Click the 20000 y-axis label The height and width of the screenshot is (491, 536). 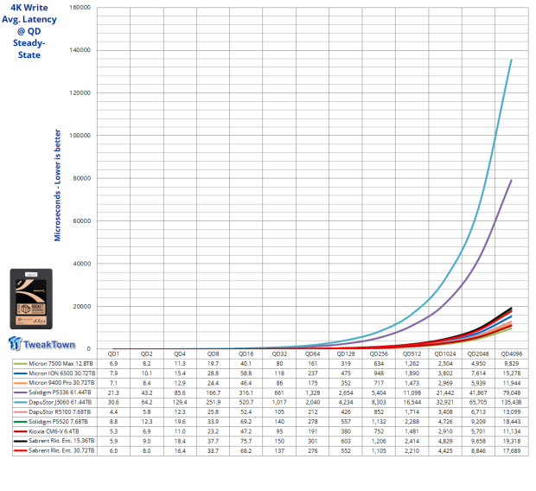pyautogui.click(x=82, y=307)
